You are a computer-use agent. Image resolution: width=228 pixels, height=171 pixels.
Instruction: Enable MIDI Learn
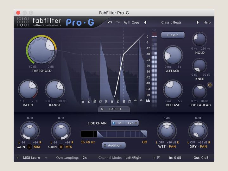31,158
